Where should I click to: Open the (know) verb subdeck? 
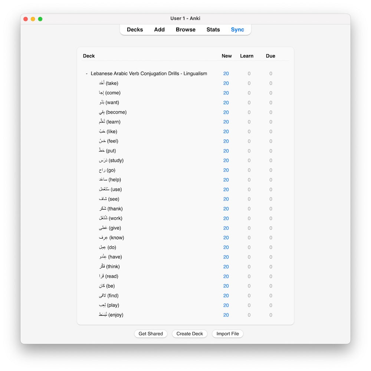point(112,238)
